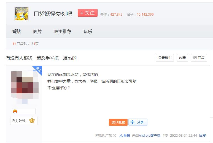This screenshot has height=143, width=213.
Task: Open the 口袋妖怪复刻吧 forum title link
Action: [53, 14]
